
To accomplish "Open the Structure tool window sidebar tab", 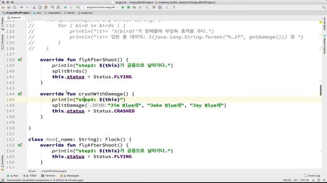I will click(x=2, y=42).
